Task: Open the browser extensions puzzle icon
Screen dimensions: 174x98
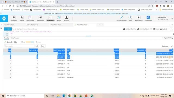Action: 161,6
